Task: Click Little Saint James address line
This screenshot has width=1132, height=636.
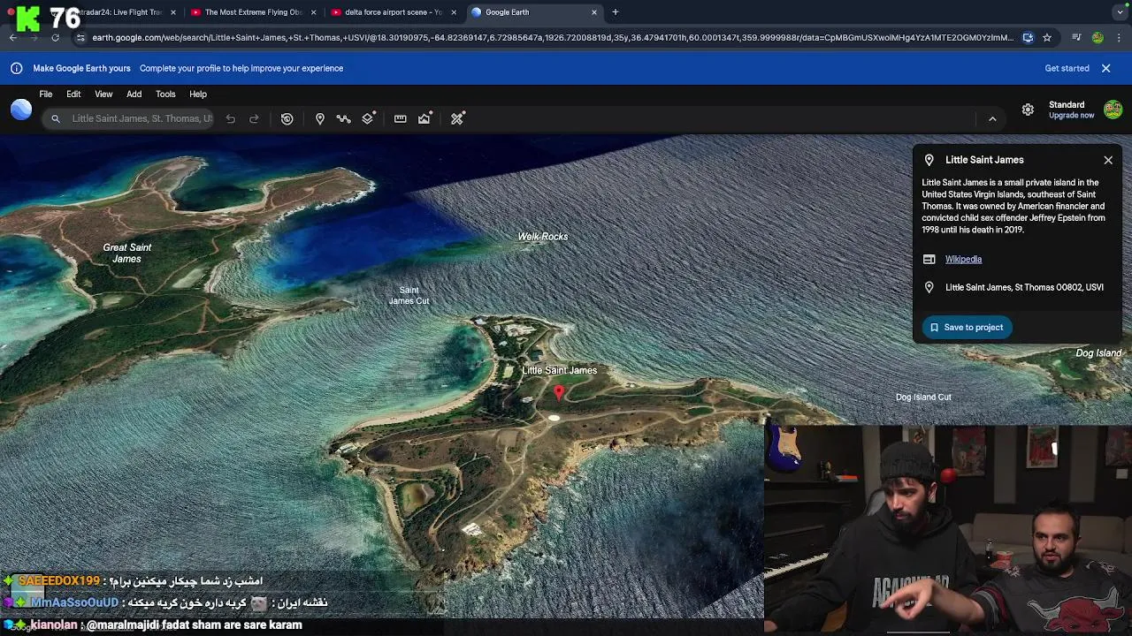Action: click(1024, 287)
